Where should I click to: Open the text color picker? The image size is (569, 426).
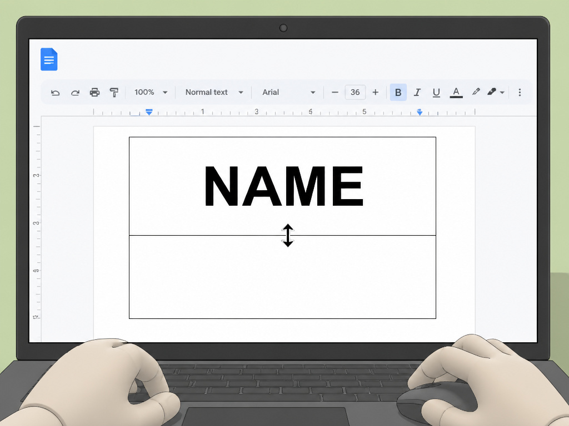[x=456, y=93]
